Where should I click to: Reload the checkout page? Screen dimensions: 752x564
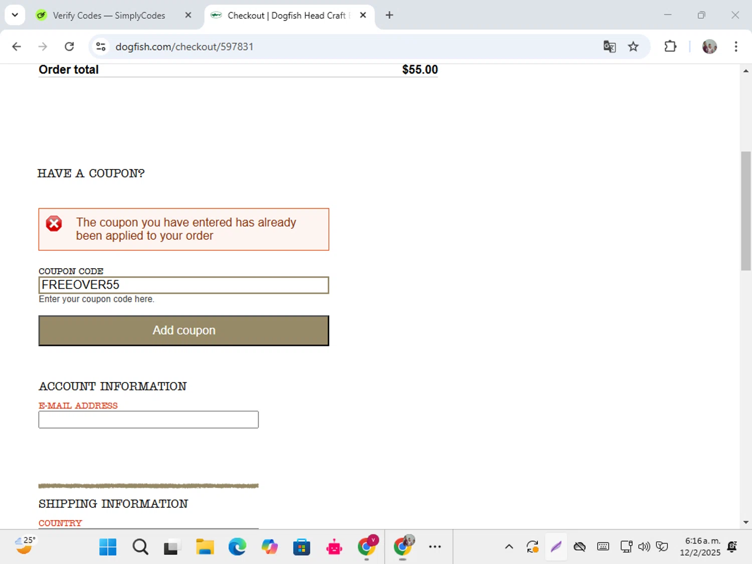69,47
